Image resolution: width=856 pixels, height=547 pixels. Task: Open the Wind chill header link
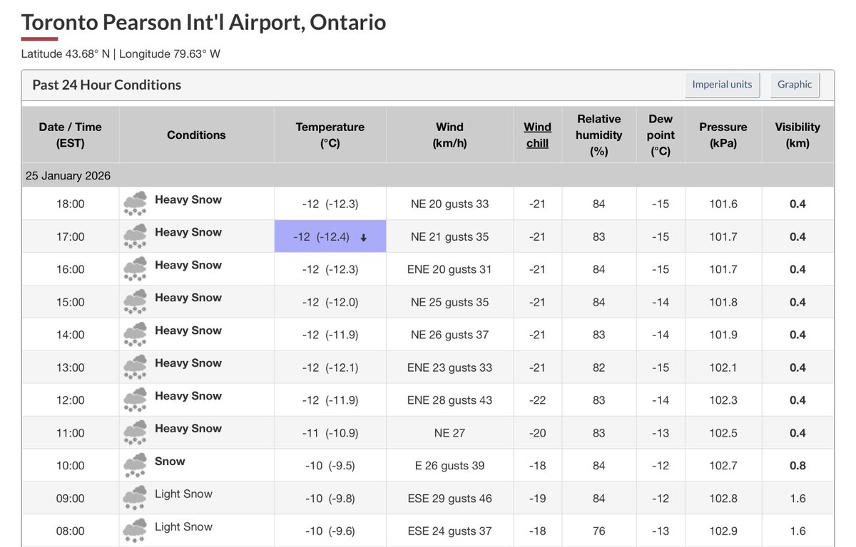[537, 135]
